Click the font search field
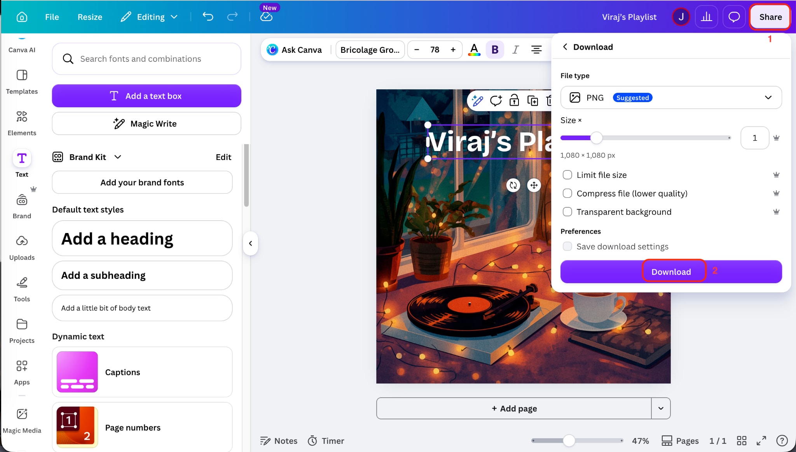 point(147,59)
